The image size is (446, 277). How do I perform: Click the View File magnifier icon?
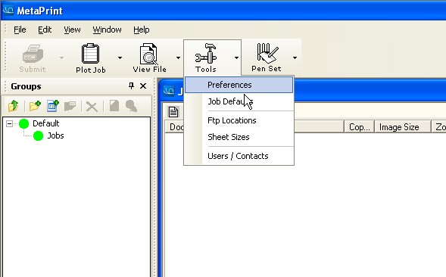click(148, 54)
